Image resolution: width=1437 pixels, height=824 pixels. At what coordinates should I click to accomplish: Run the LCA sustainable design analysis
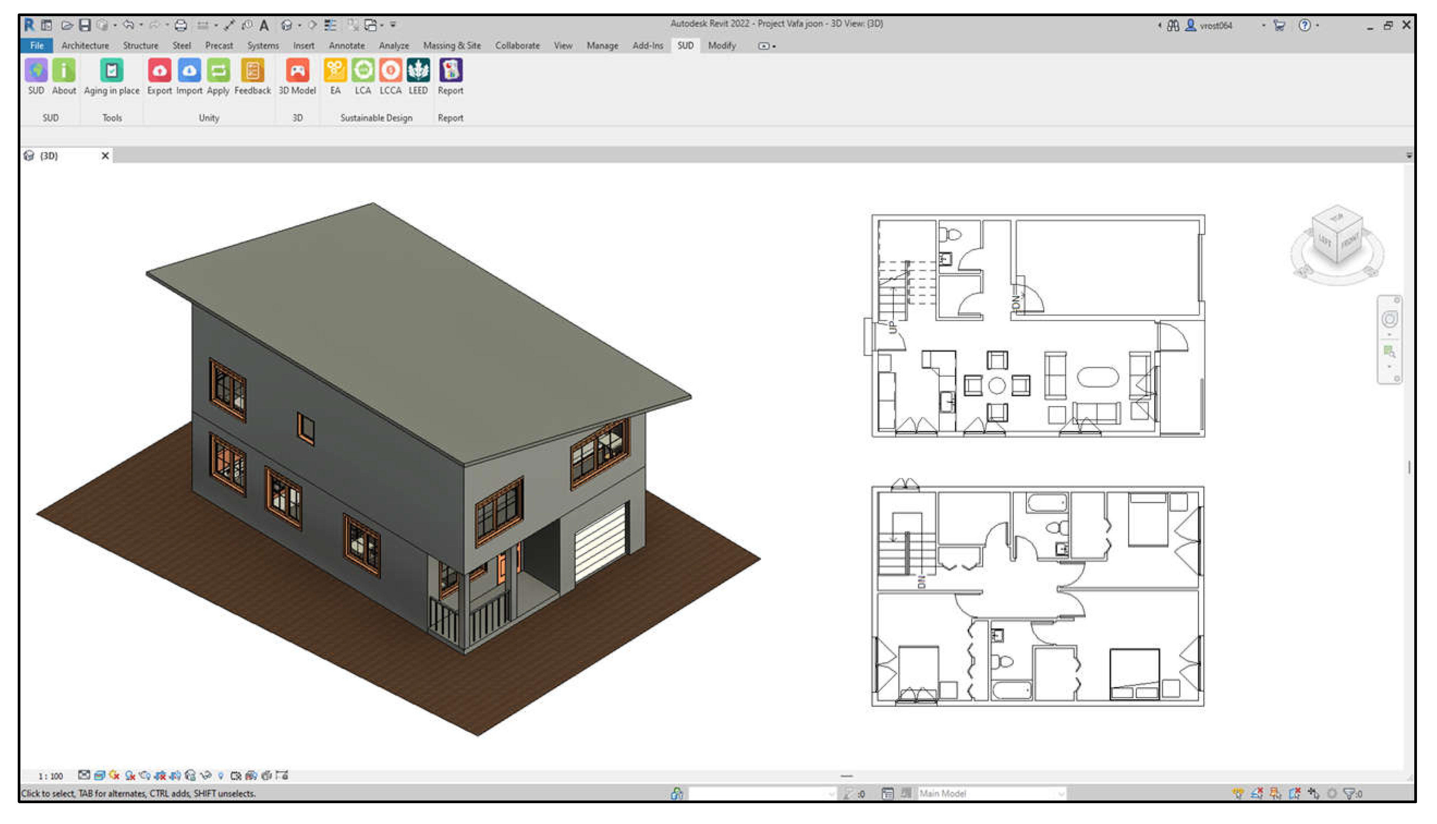tap(363, 71)
